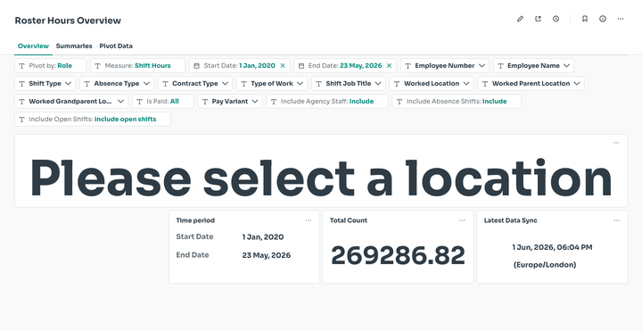The width and height of the screenshot is (642, 331).
Task: Click the 269286.82 total count value
Action: pos(398,256)
